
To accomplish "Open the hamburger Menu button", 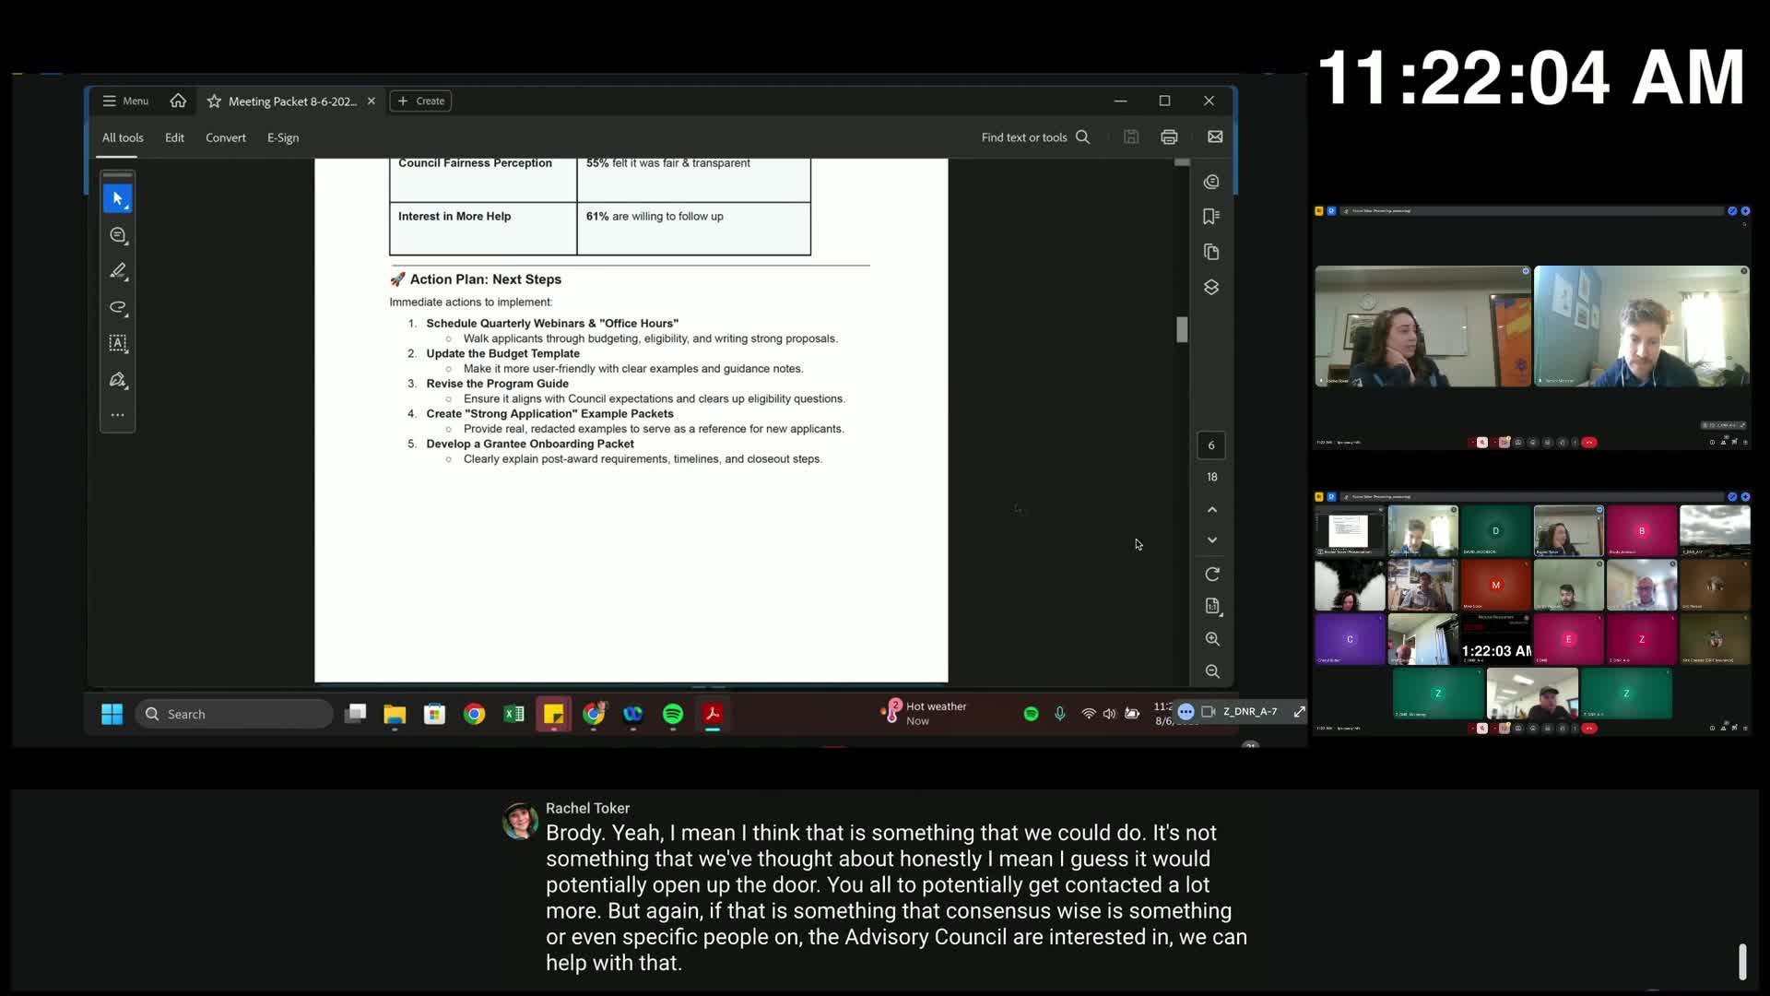I will [x=125, y=101].
